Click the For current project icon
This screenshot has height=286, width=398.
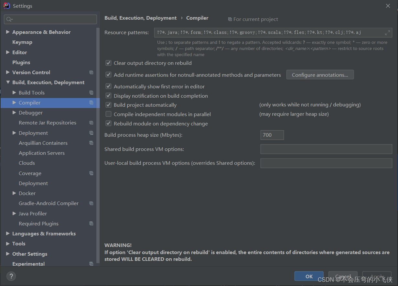coord(230,19)
